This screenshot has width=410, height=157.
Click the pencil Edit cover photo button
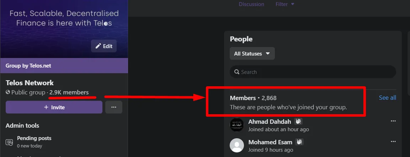[104, 46]
